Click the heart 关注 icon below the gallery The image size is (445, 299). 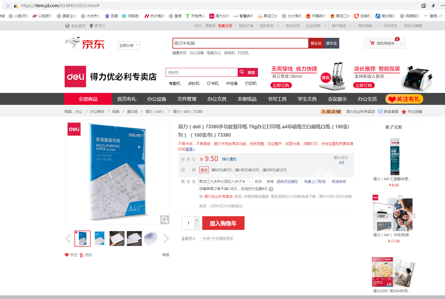pos(67,255)
